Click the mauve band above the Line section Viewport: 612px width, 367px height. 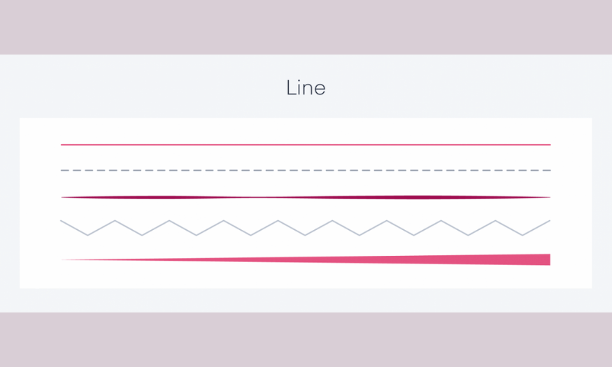tap(306, 27)
